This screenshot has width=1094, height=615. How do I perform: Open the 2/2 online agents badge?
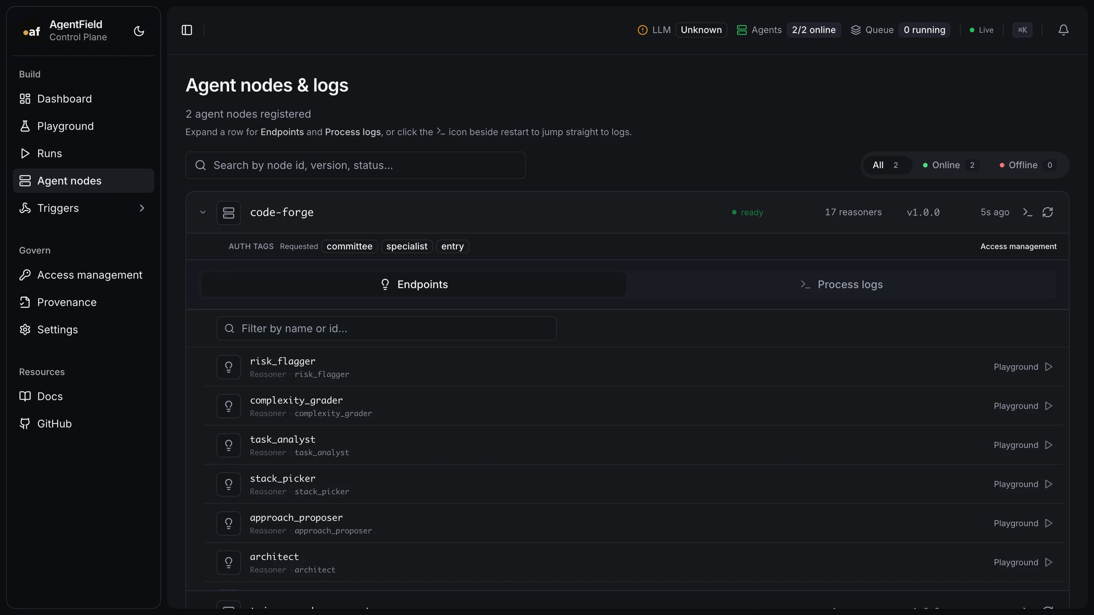(x=814, y=30)
